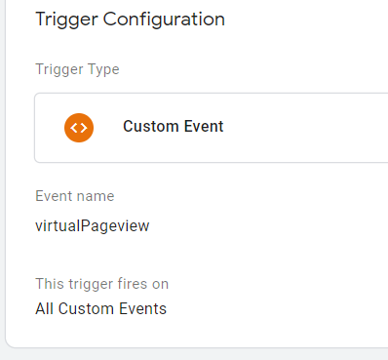
Task: Select the Custom Event trigger type label
Action: tap(174, 126)
